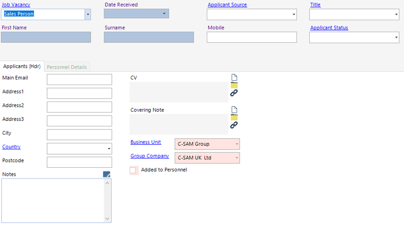Image resolution: width=404 pixels, height=227 pixels.
Task: Click the Covering Note document icon
Action: pyautogui.click(x=234, y=110)
